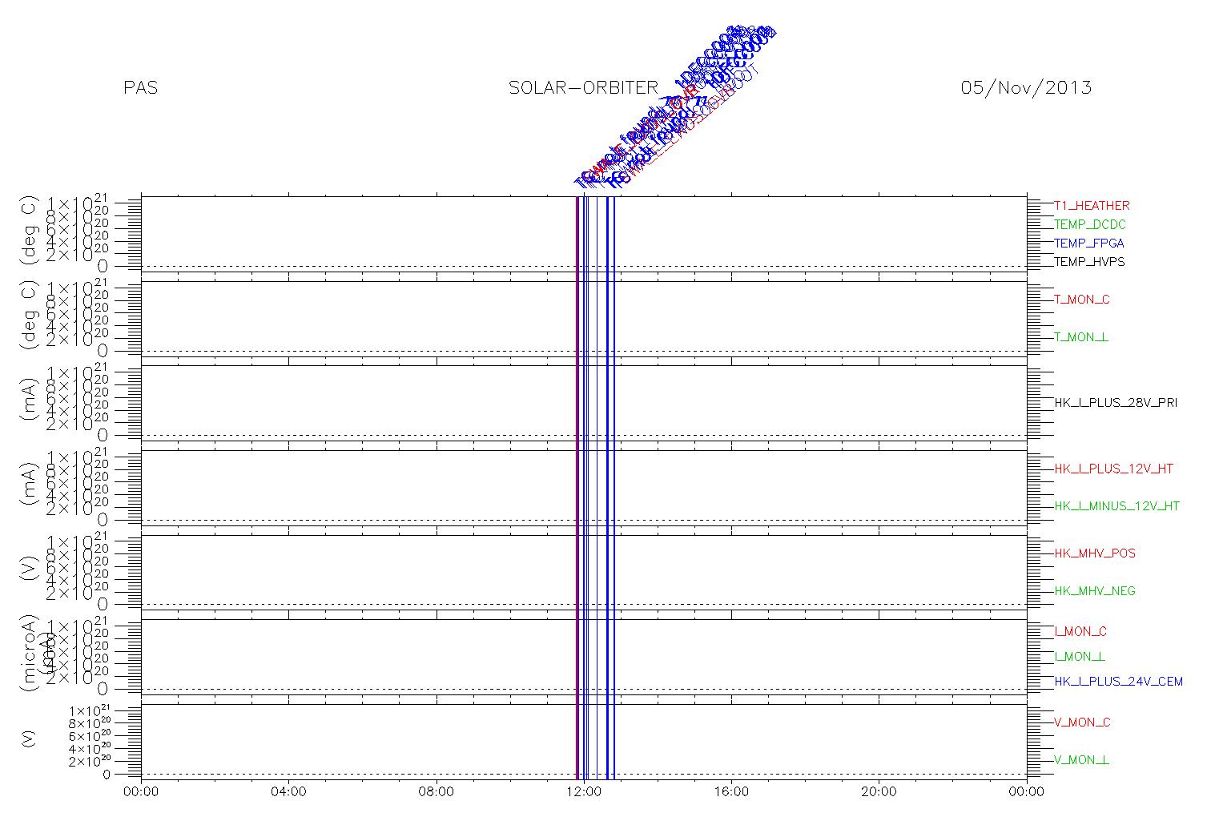The height and width of the screenshot is (817, 1211).
Task: Select the 20:00 time axis tick label
Action: (x=879, y=792)
